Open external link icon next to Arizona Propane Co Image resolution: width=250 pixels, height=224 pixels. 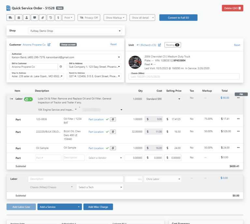(x=49, y=45)
